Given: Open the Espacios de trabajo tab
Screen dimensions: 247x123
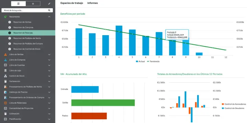Looking at the screenshot, I should pos(72,3).
